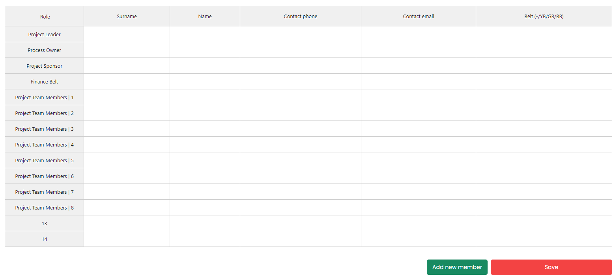The image size is (615, 280).
Task: Click the Contact email cell for Process Owner
Action: tap(419, 50)
